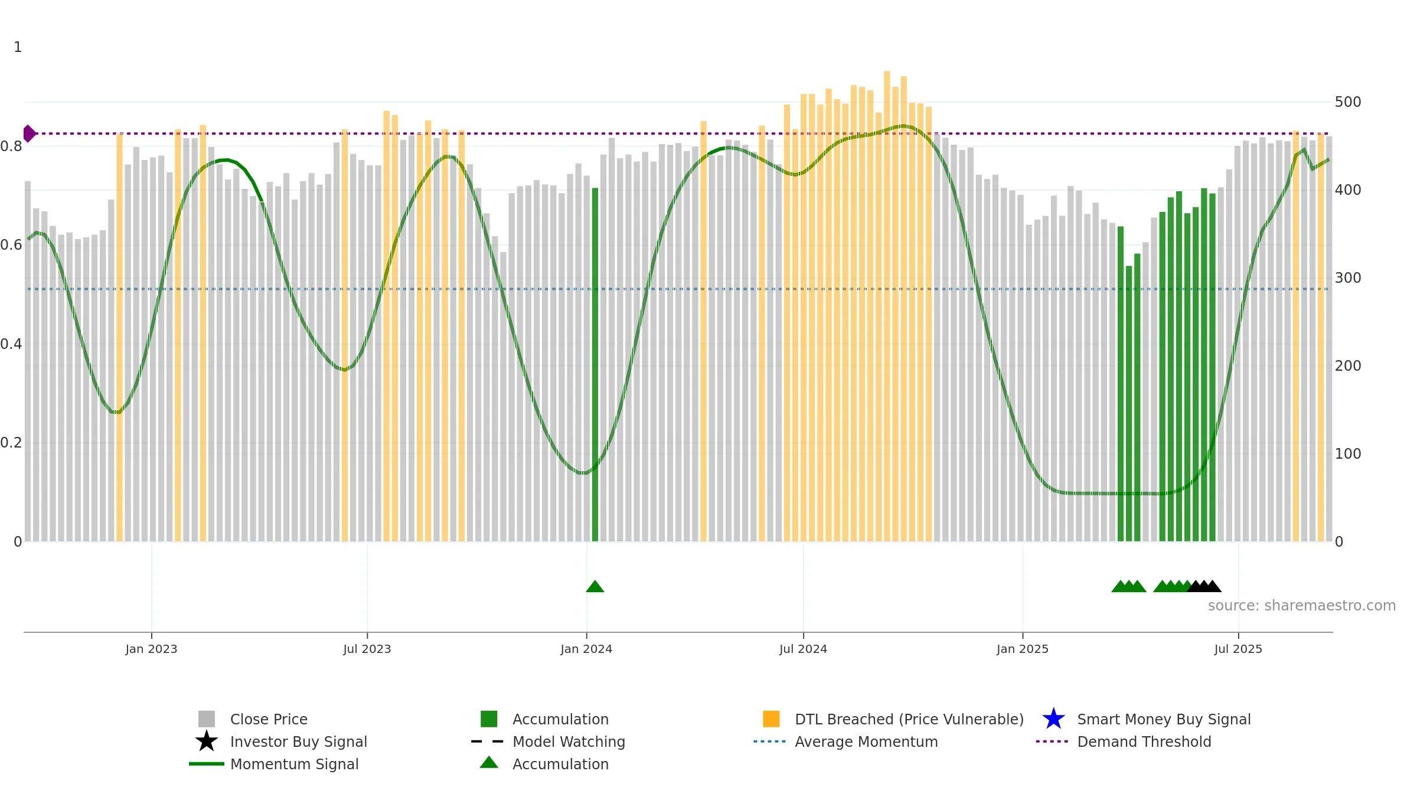Click the gray Close Price color swatch
This screenshot has height=797, width=1417.
pyautogui.click(x=207, y=719)
